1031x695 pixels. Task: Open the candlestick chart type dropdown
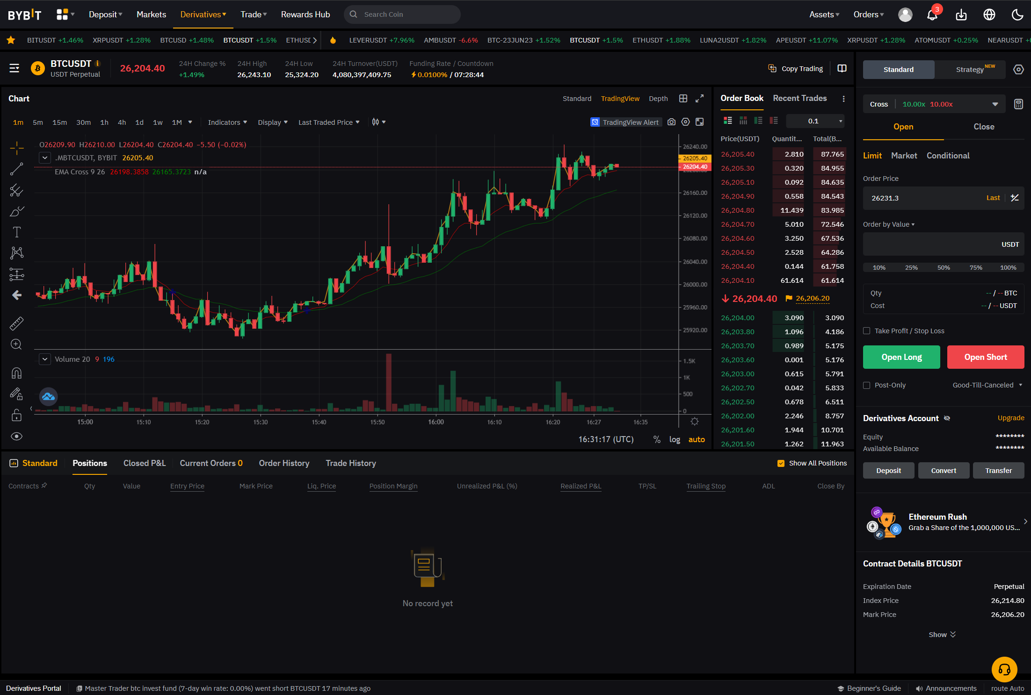pyautogui.click(x=378, y=122)
